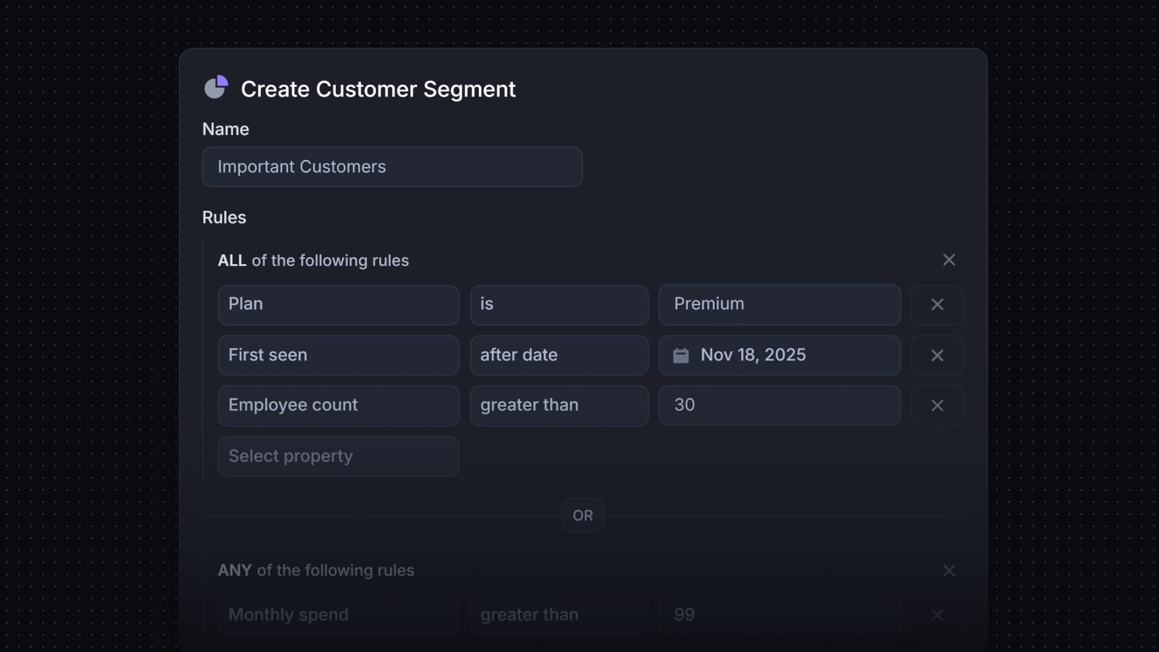
Task: Click the OR separator button
Action: click(582, 515)
